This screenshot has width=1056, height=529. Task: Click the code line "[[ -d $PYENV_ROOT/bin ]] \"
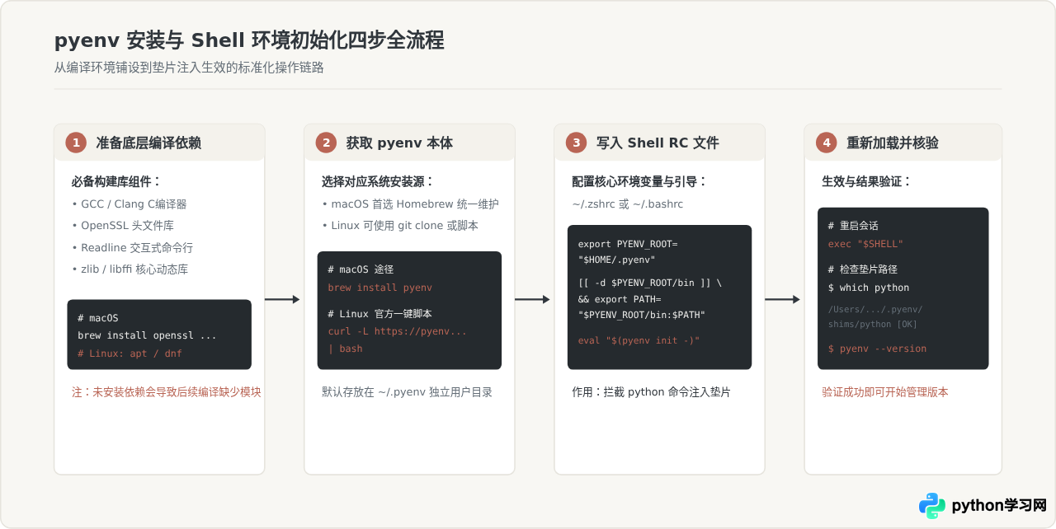pos(650,283)
